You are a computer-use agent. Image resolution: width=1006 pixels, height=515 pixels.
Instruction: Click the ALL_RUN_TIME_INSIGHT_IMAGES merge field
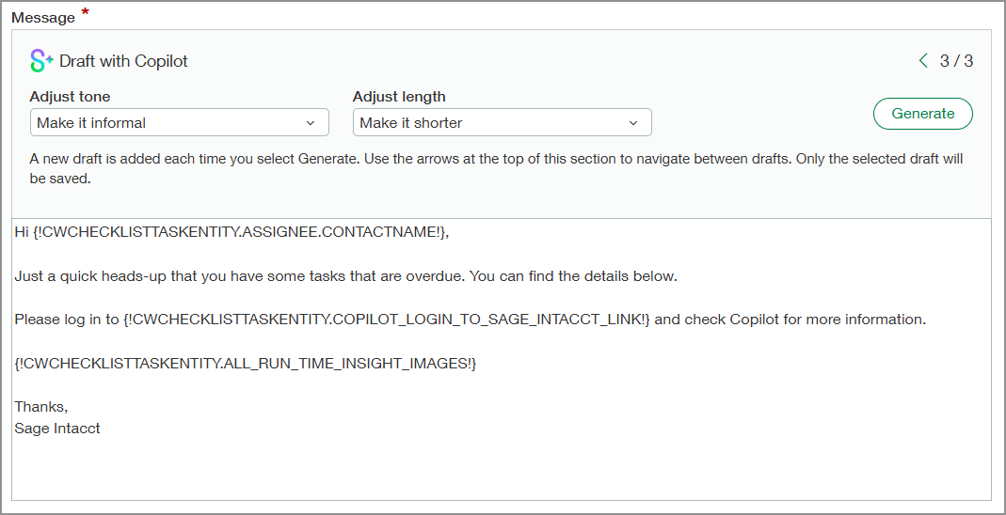pos(246,364)
